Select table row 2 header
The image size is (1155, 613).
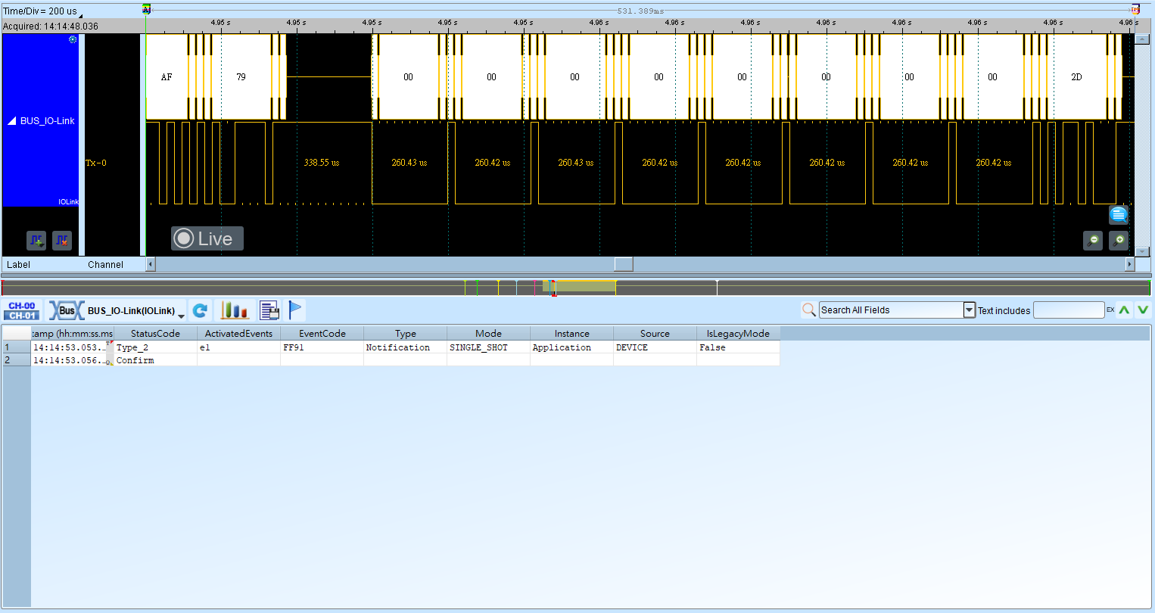[16, 360]
